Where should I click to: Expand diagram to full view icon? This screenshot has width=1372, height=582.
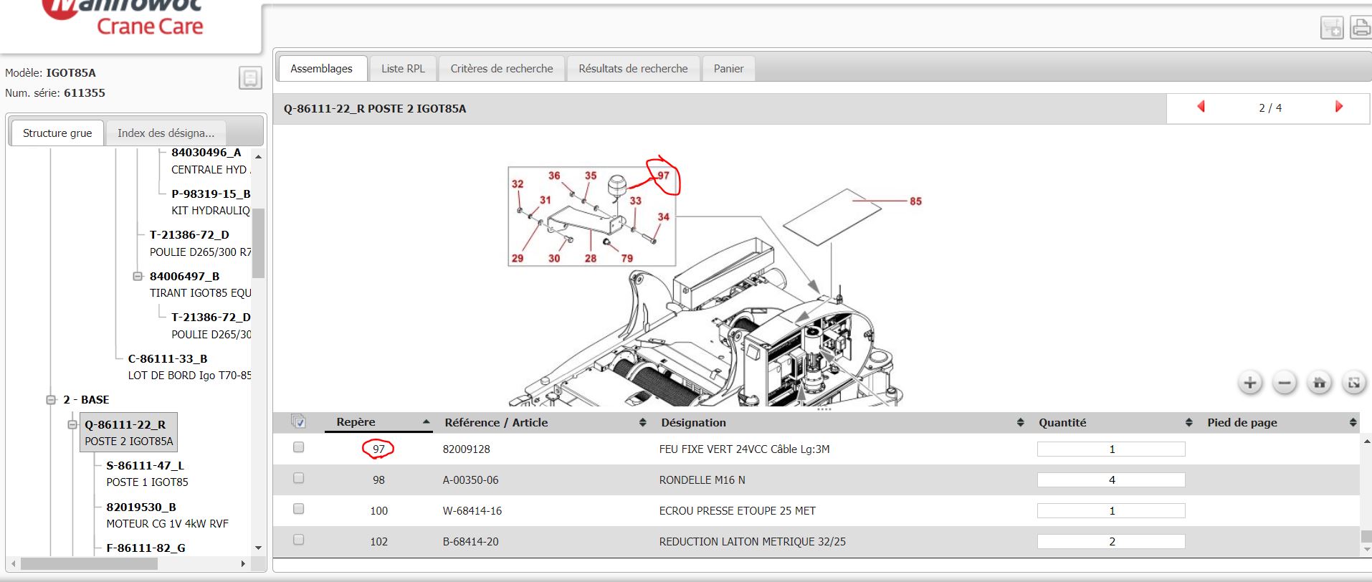coord(1353,383)
